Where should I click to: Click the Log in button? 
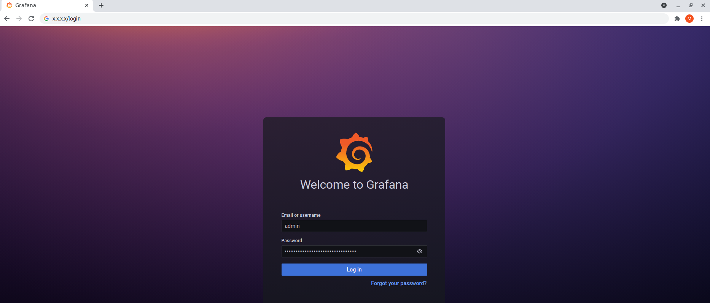[354, 270]
